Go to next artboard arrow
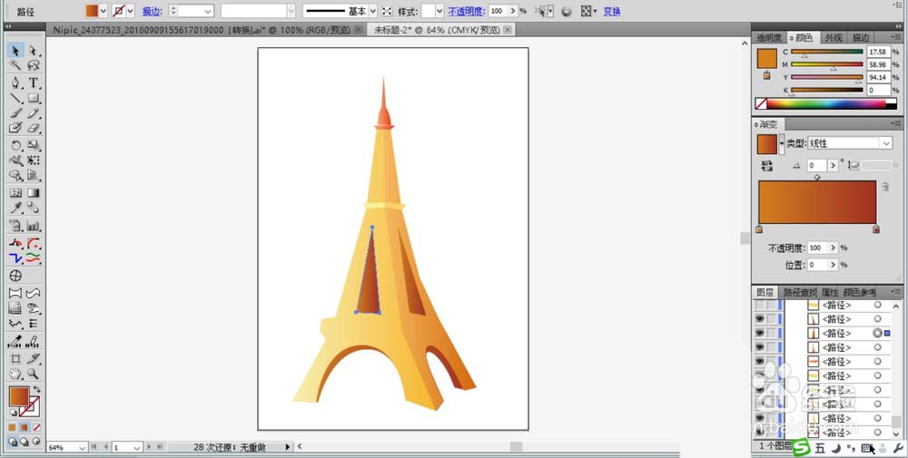 tap(149, 447)
